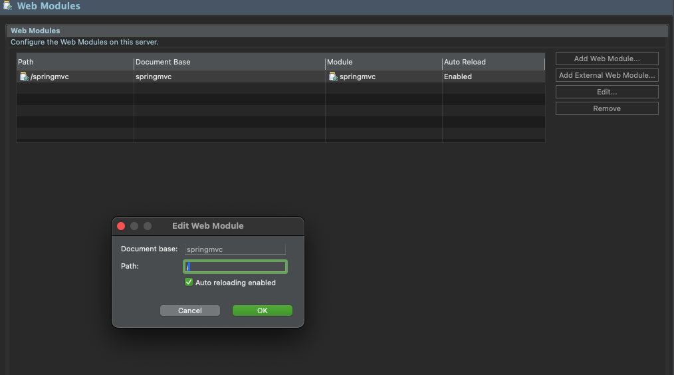Cancel the Edit Web Module dialog
The height and width of the screenshot is (375, 674).
pos(190,311)
